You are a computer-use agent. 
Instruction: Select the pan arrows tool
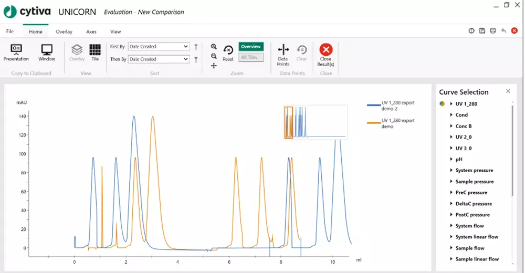[x=214, y=66]
